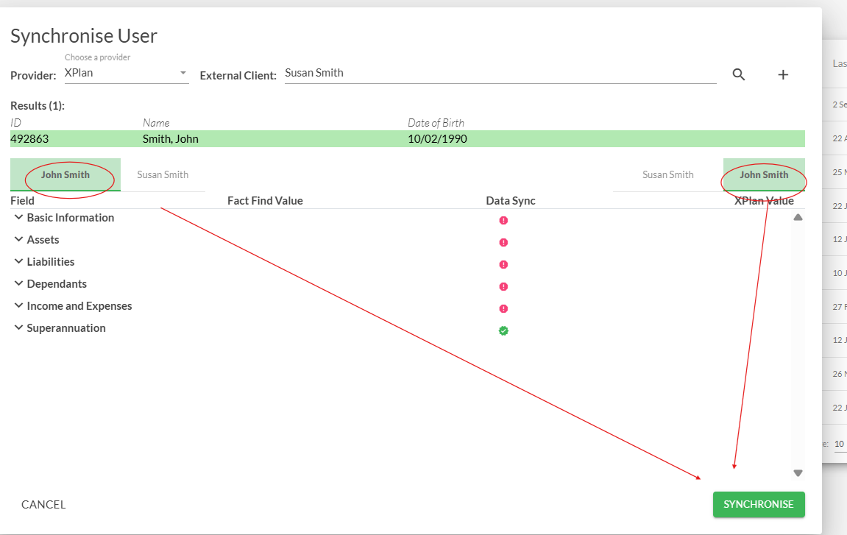Image resolution: width=847 pixels, height=535 pixels.
Task: Click the search magnifier icon
Action: tap(738, 74)
